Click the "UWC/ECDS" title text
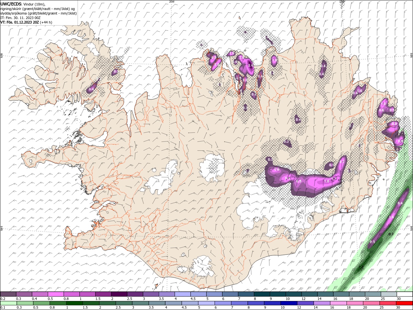413x310 pixels. tap(11, 4)
